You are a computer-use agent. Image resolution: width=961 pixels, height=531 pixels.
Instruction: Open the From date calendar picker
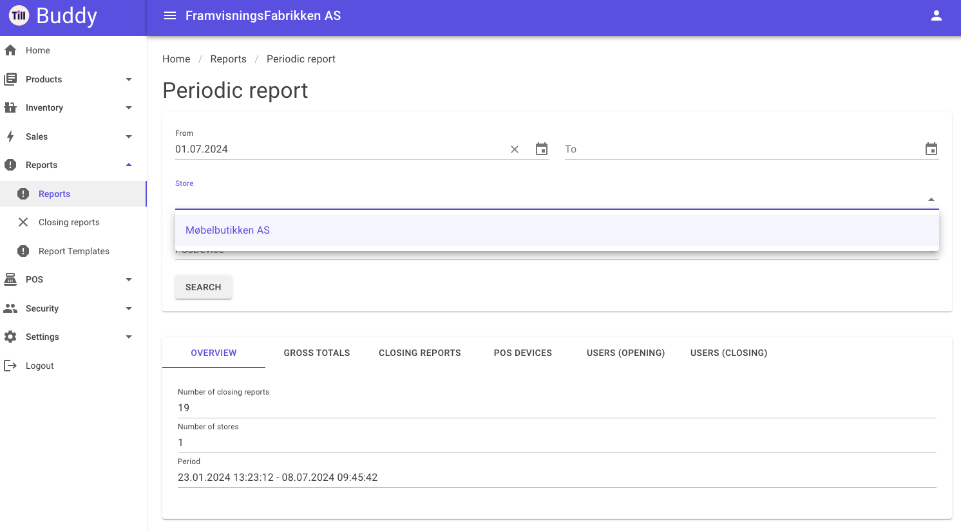click(x=542, y=149)
